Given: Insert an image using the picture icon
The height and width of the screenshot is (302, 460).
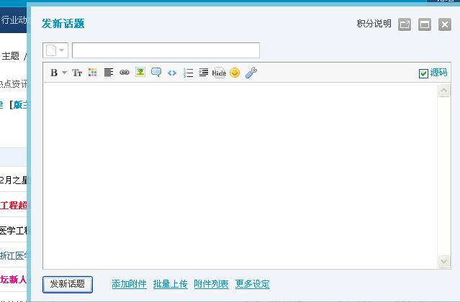Looking at the screenshot, I should click(x=140, y=73).
